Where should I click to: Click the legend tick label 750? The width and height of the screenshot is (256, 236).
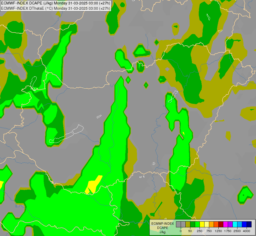tap(209, 231)
